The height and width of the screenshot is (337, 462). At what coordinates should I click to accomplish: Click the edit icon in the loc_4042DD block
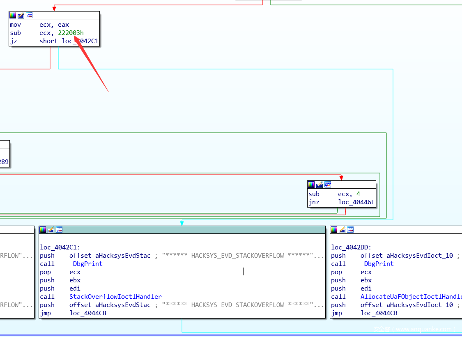(x=342, y=230)
